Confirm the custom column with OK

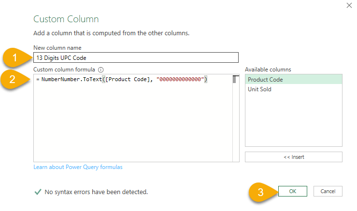pyautogui.click(x=293, y=191)
